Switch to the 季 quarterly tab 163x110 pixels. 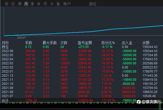click(32, 4)
